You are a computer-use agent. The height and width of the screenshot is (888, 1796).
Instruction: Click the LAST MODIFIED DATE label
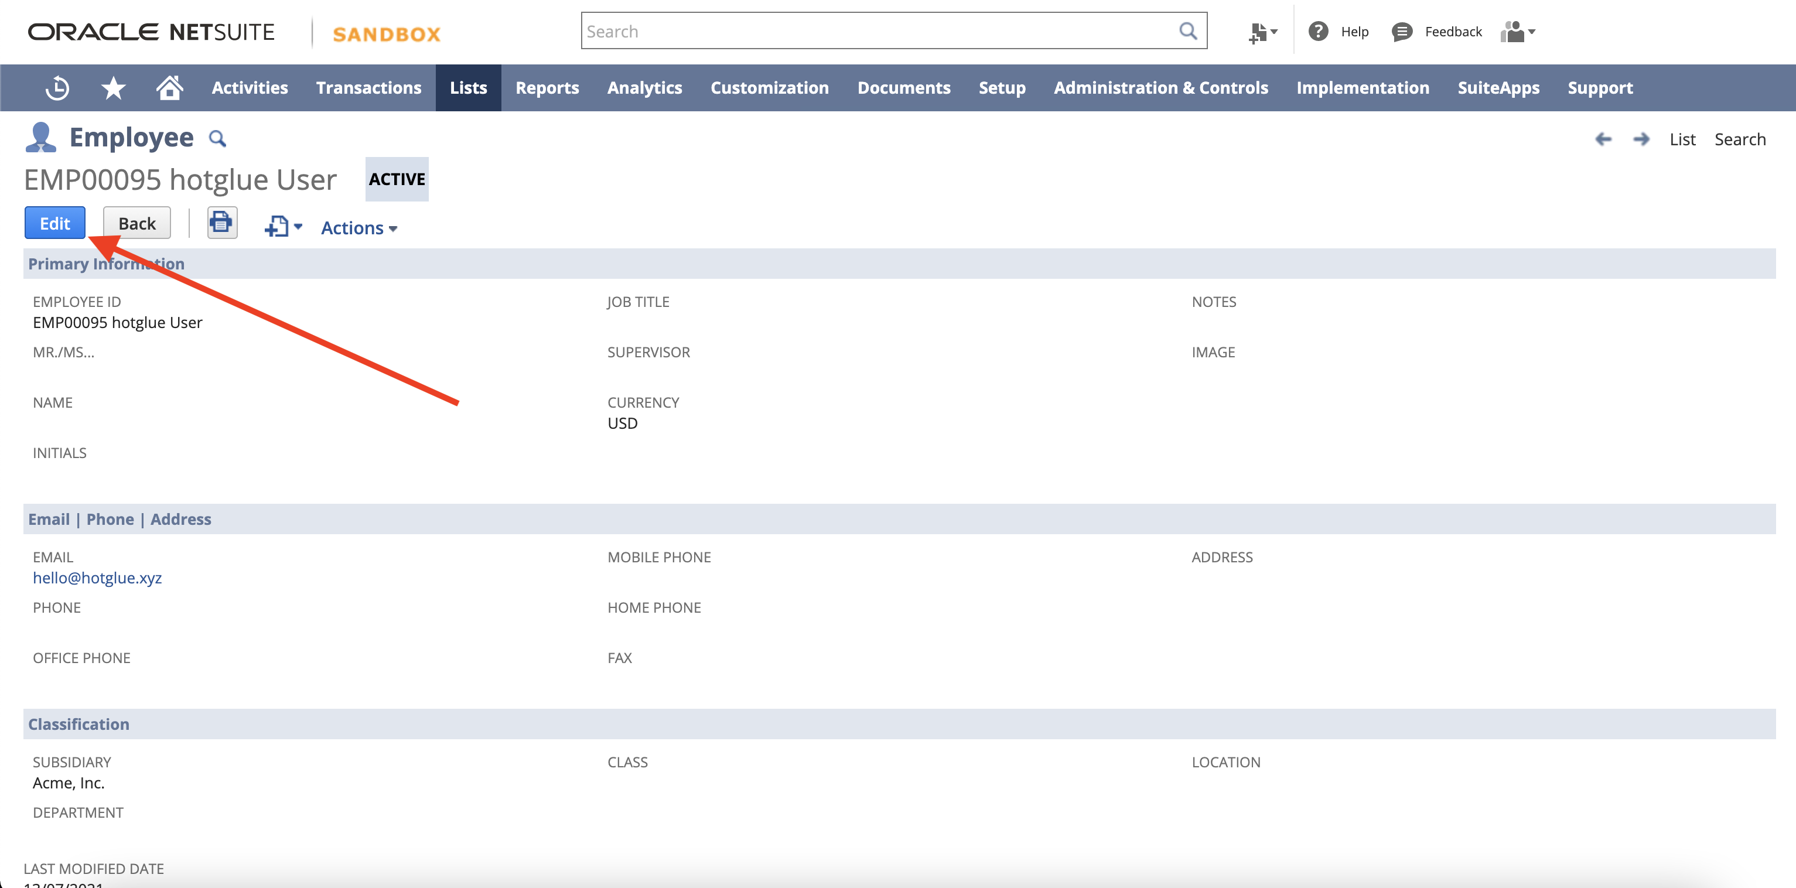coord(94,869)
